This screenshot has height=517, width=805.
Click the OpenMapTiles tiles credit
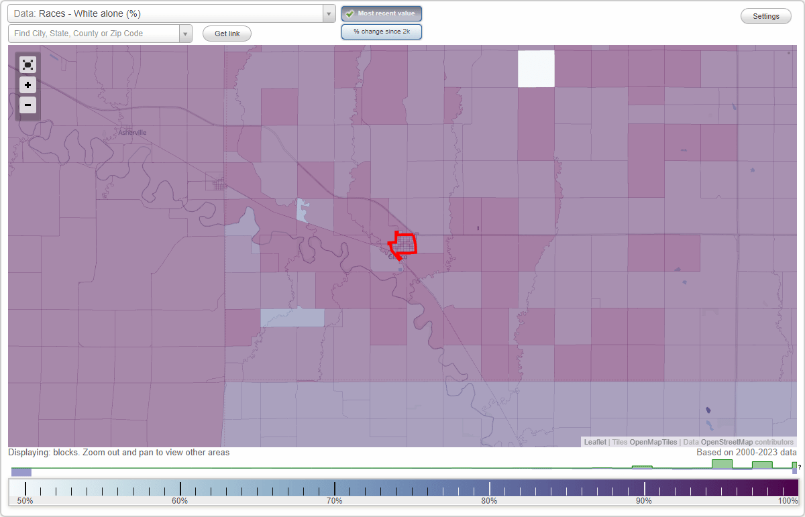[653, 442]
